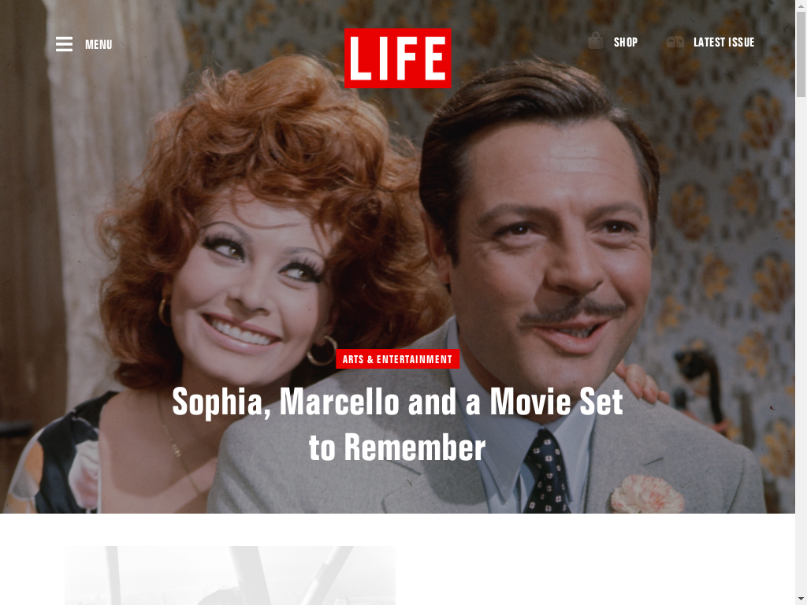The image size is (807, 605).
Task: Click the vertical scrollbar thumb
Action: 801,54
